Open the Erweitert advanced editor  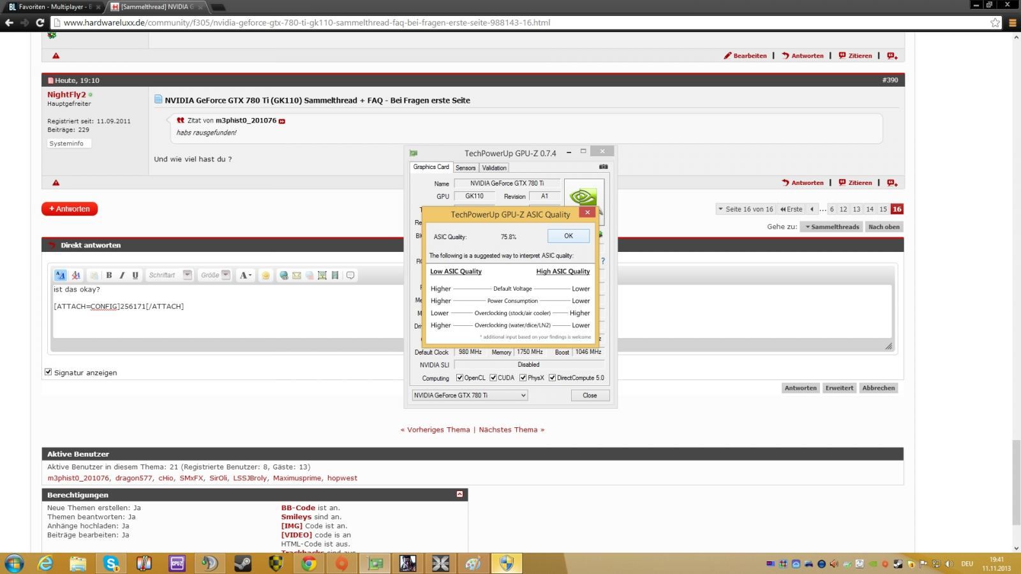(839, 388)
